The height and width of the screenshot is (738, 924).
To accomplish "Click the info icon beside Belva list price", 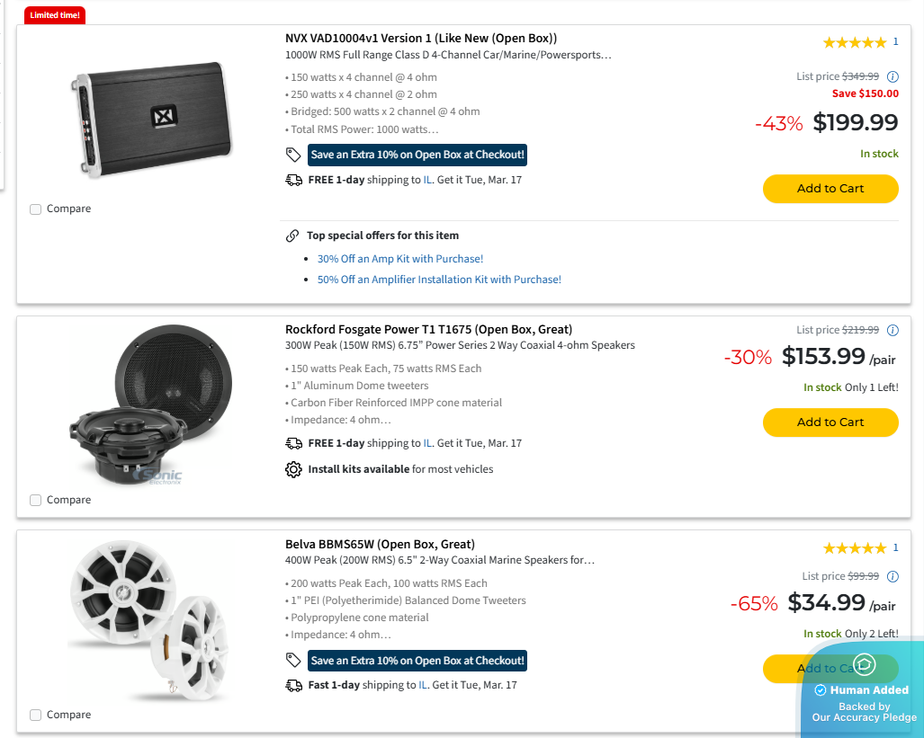I will pos(893,576).
